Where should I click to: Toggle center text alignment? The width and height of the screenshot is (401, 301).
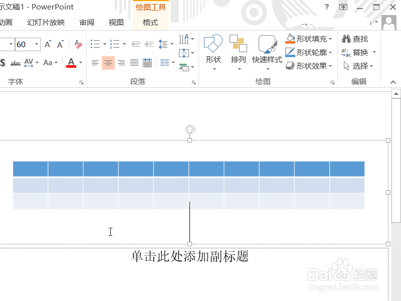click(108, 63)
